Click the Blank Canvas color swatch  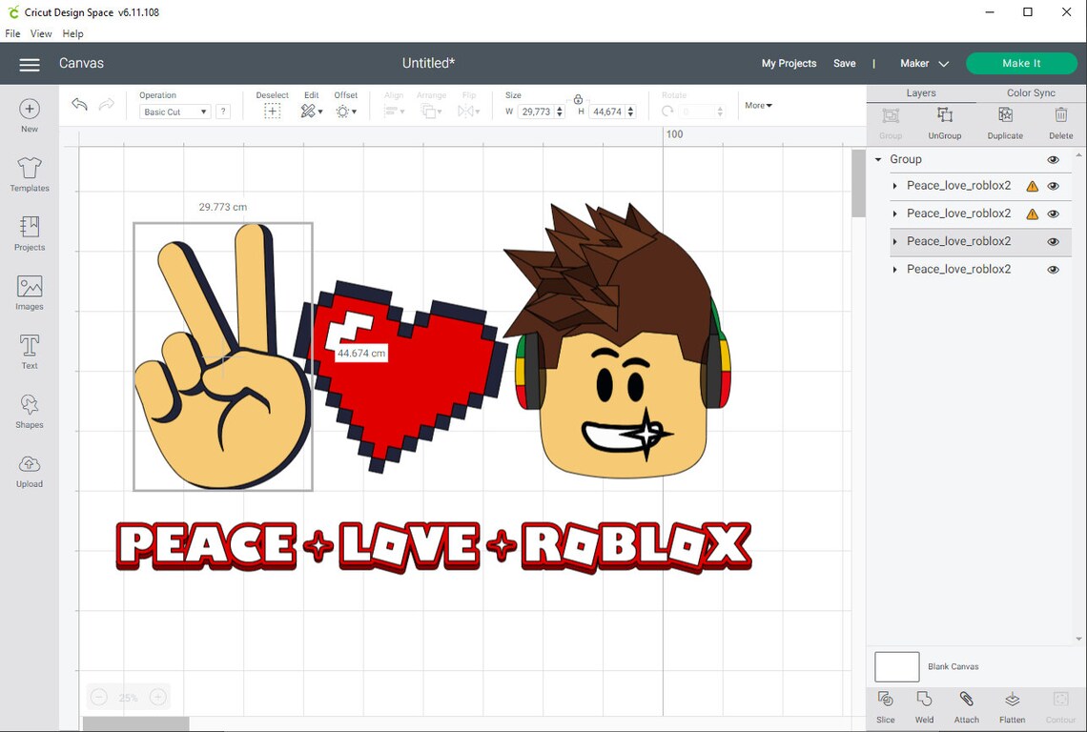[x=896, y=666]
